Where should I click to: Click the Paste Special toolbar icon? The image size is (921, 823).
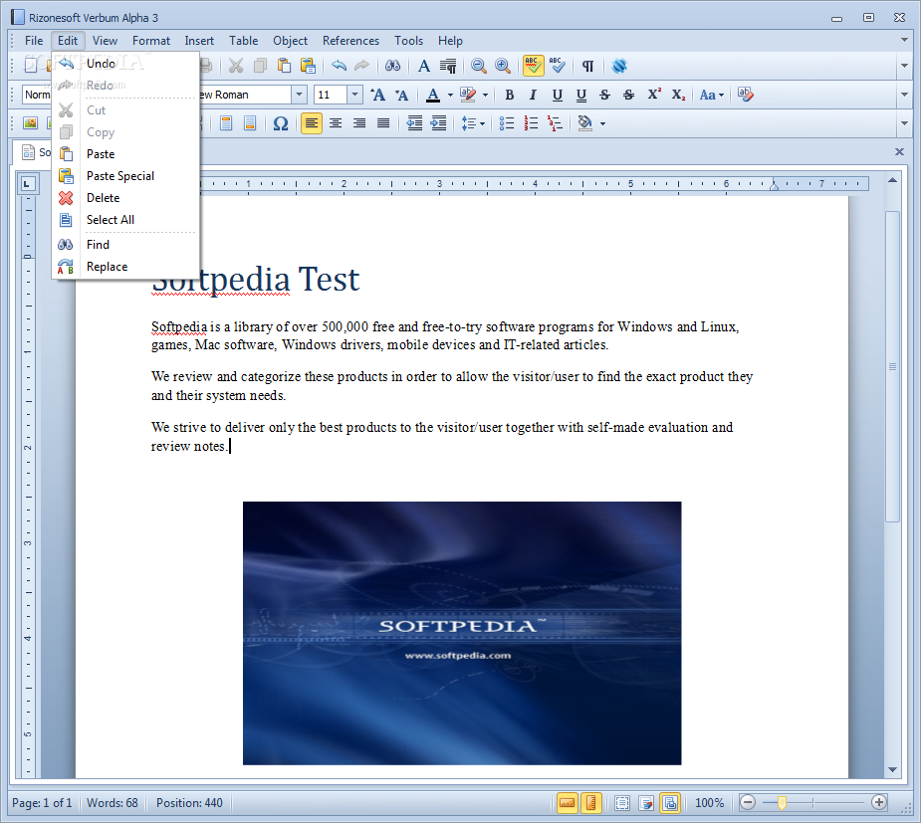308,66
